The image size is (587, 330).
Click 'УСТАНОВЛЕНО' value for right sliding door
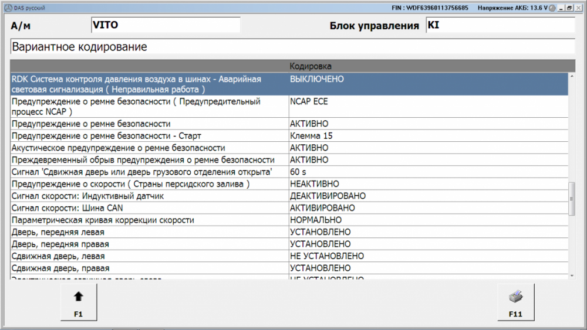(x=321, y=268)
